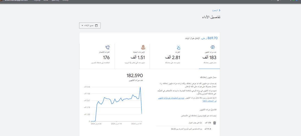Click the tap-hand icon above clicks metric
Screen dimensions: 301x136
coord(178,47)
